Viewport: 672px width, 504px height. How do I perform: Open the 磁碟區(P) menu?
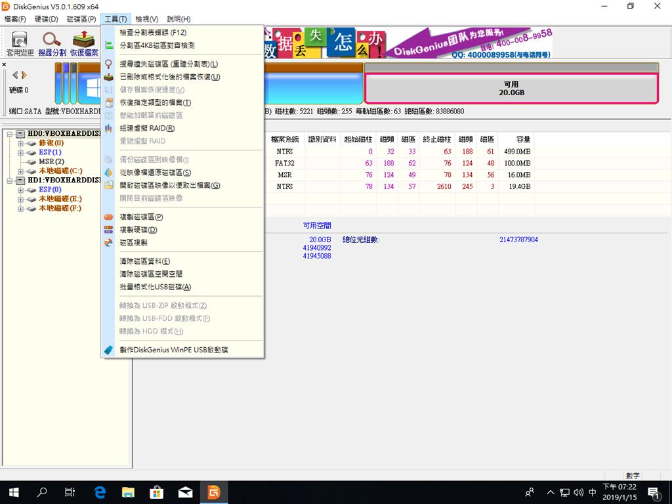81,19
